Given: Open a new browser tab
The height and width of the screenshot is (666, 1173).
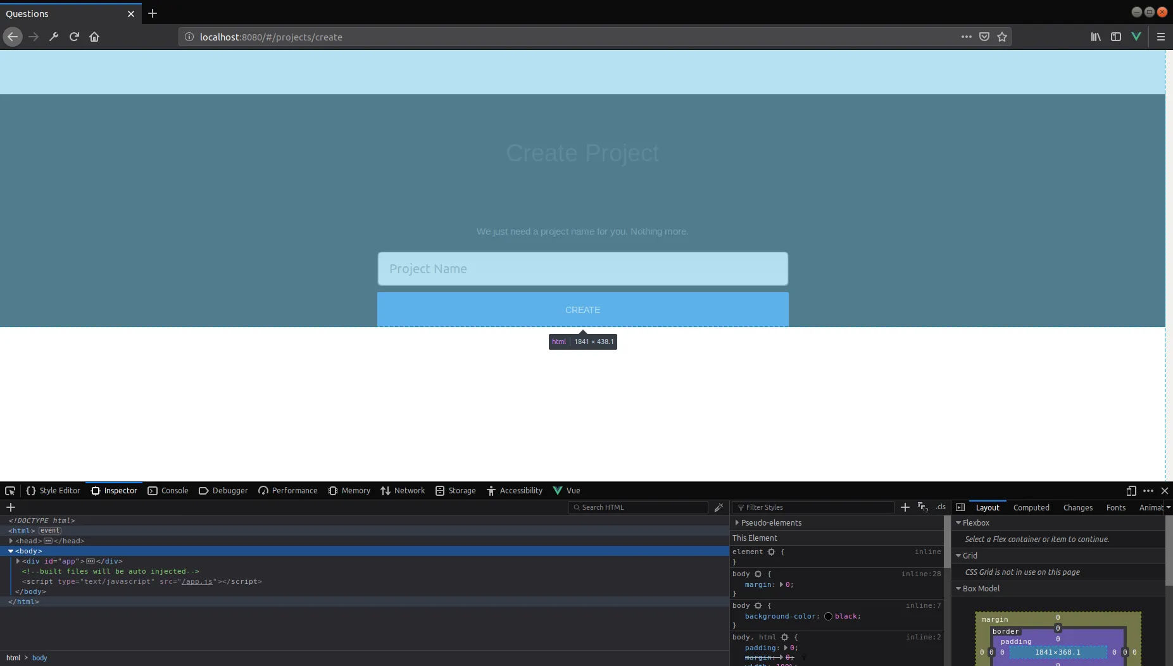Looking at the screenshot, I should coord(153,13).
